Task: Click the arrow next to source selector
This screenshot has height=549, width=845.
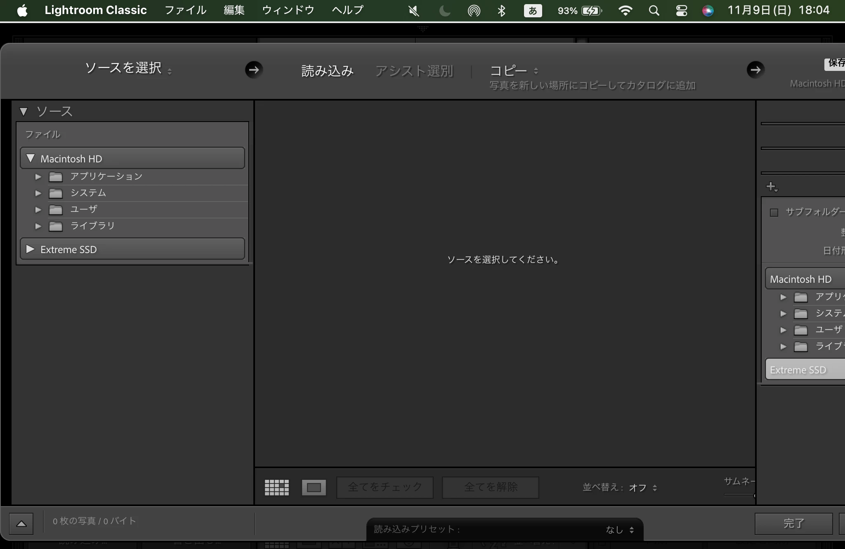Action: [254, 70]
